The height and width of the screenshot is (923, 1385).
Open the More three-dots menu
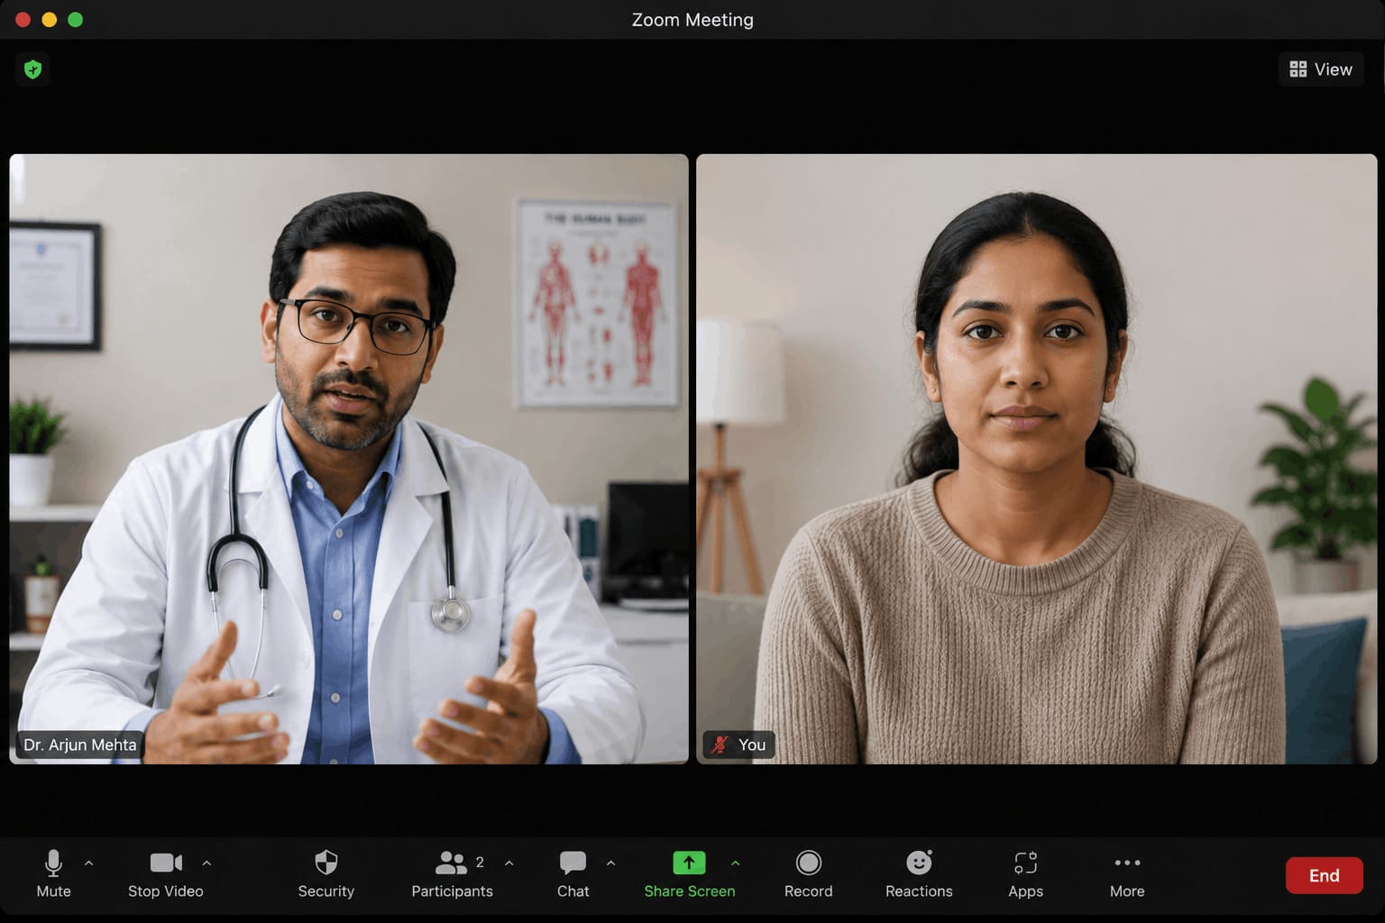click(x=1127, y=863)
